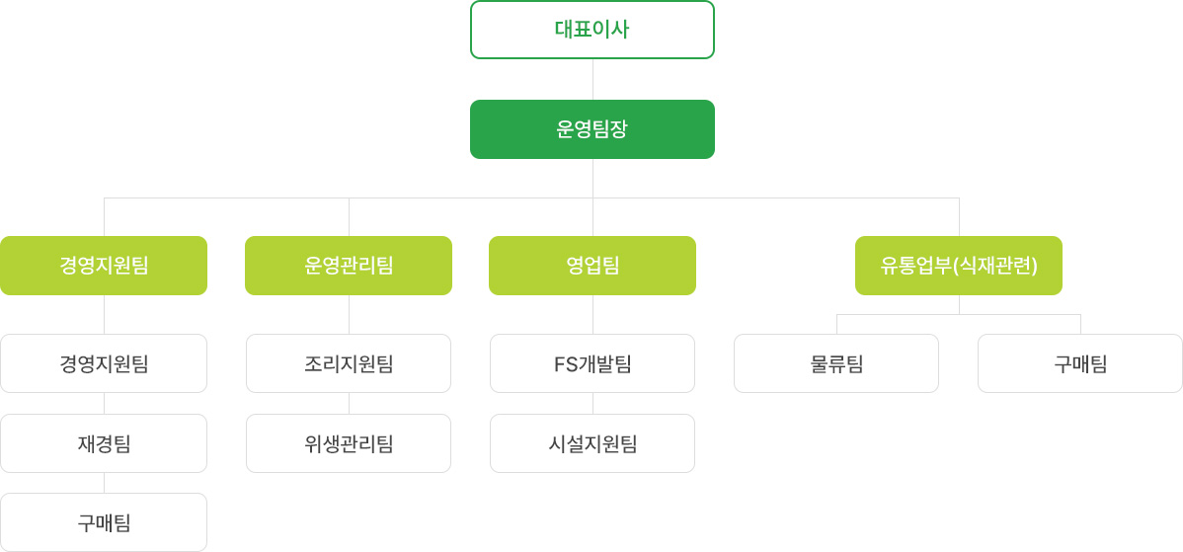The width and height of the screenshot is (1183, 552).
Task: Click the 대표이사 box at the top
Action: tap(592, 30)
